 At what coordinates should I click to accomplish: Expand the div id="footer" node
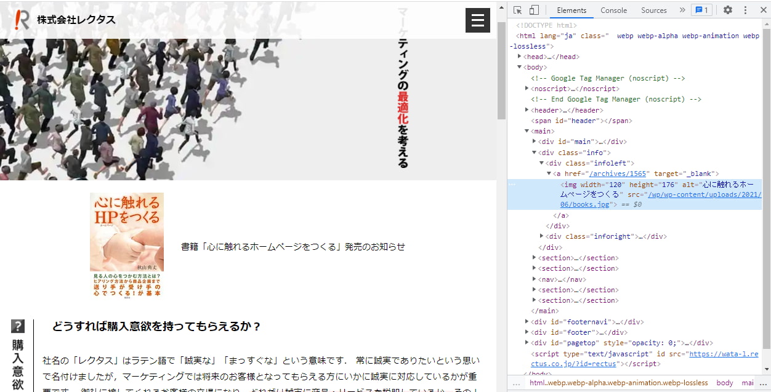pos(527,332)
